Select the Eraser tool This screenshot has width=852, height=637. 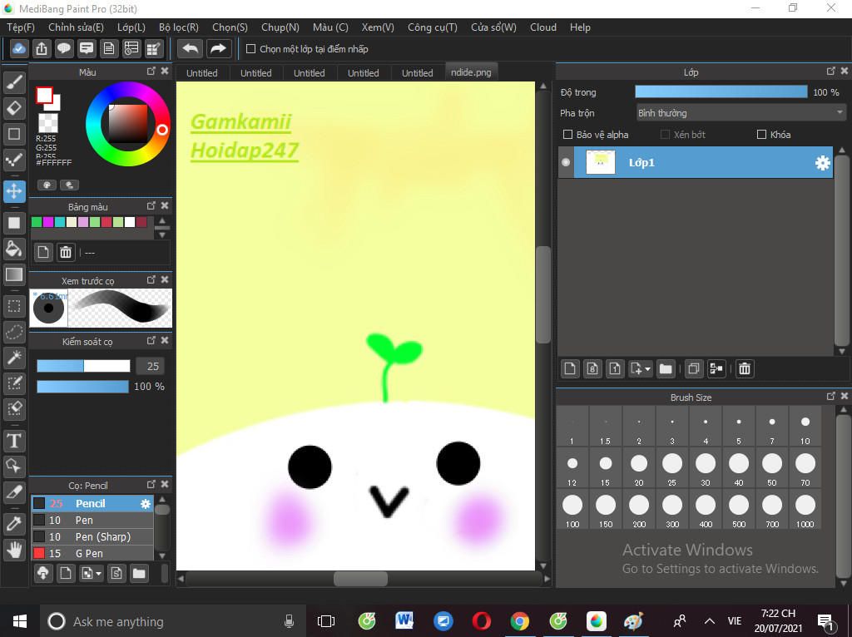point(14,108)
